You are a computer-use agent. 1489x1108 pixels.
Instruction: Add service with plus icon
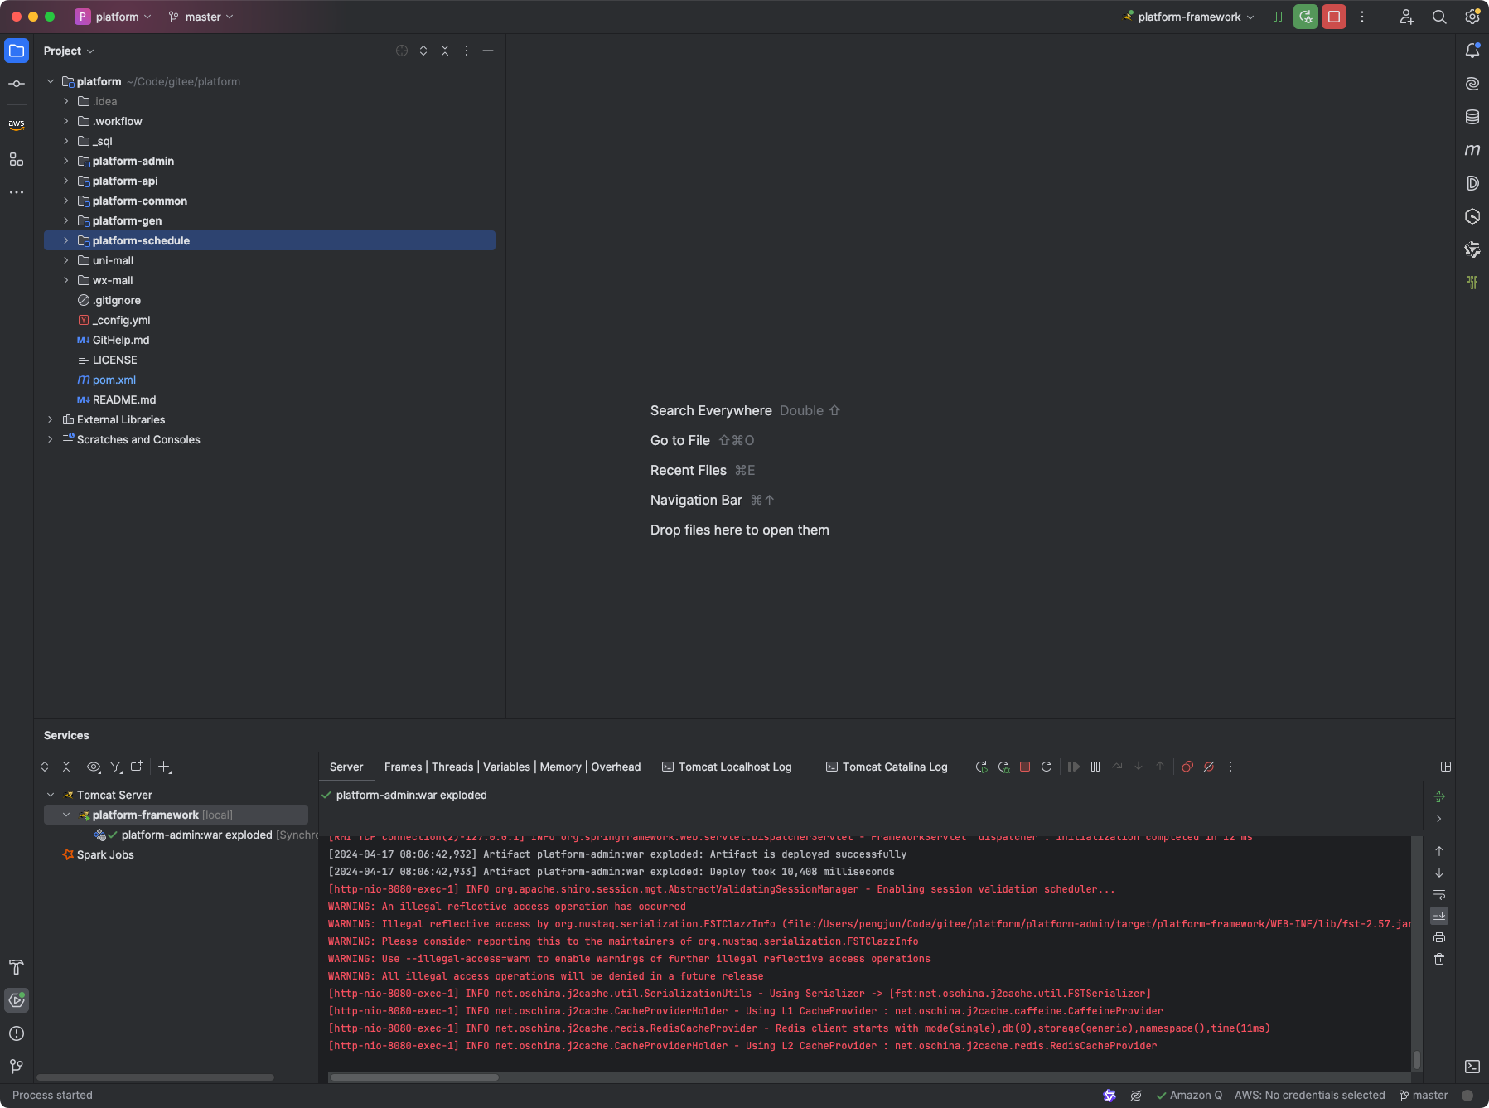[x=165, y=767]
